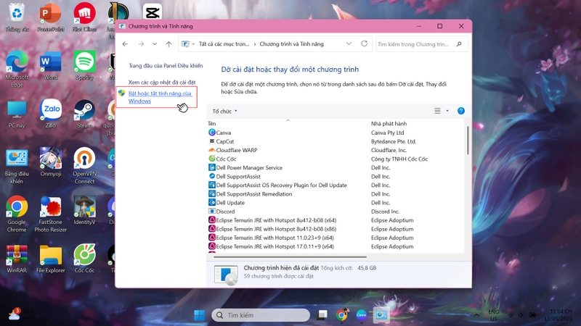Click the taskbar Tìm kiếm search box

tap(261, 315)
